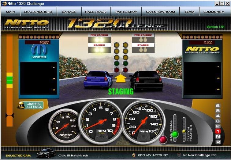
Task: Click the Nitto logo in right panel
Action: tap(202, 50)
